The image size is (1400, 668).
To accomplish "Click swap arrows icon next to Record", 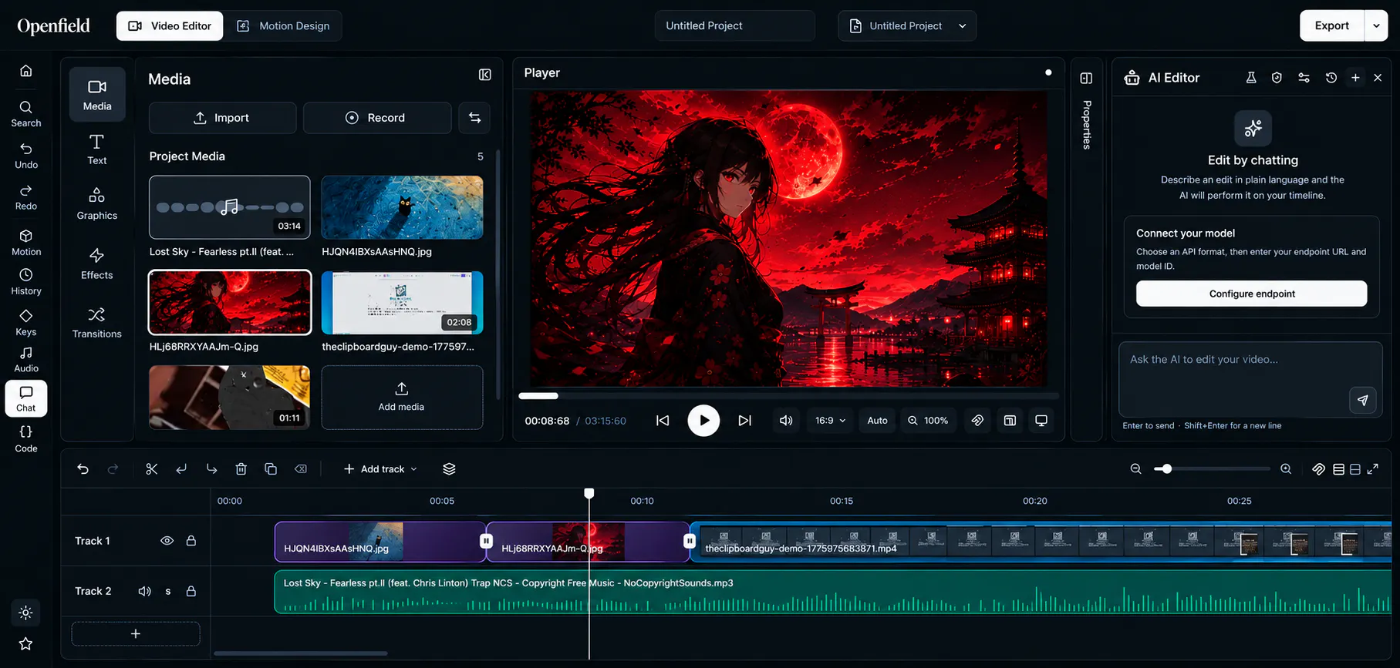I will coord(474,118).
